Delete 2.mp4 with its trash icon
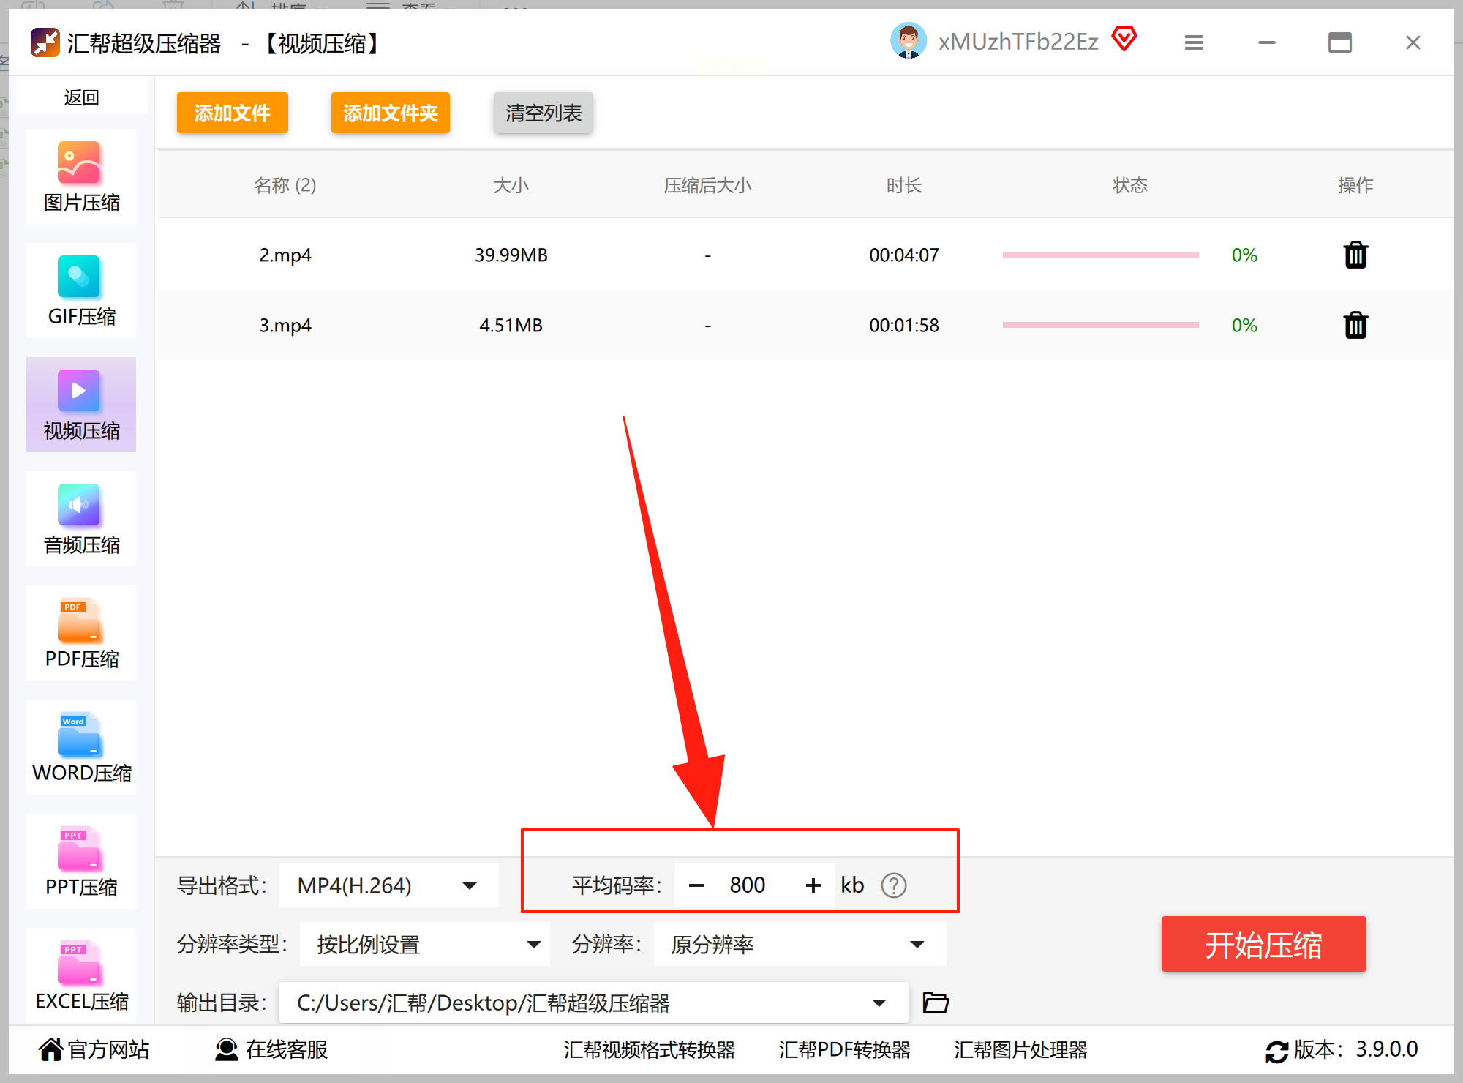The width and height of the screenshot is (1463, 1083). point(1355,255)
